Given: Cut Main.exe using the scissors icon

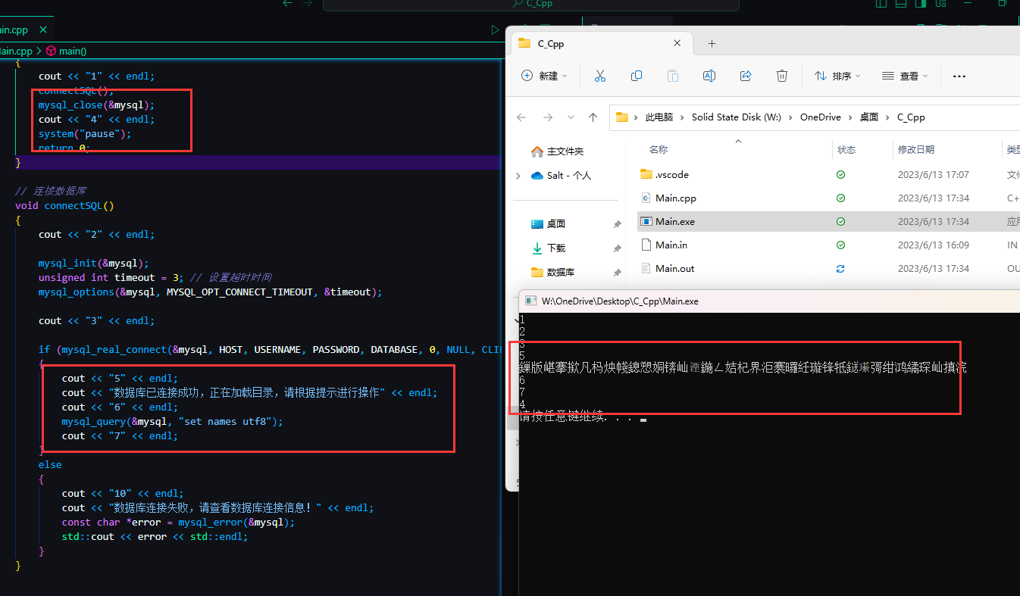Looking at the screenshot, I should pos(600,76).
